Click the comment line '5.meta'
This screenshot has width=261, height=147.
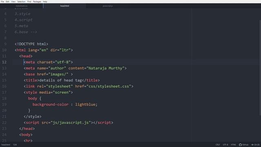point(21,26)
